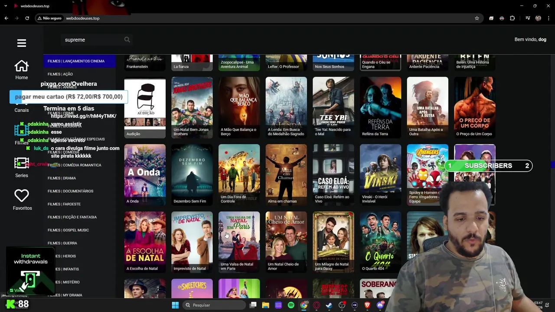Viewport: 555px width, 312px height.
Task: Select Filmes | Documentários category
Action: pyautogui.click(x=79, y=191)
